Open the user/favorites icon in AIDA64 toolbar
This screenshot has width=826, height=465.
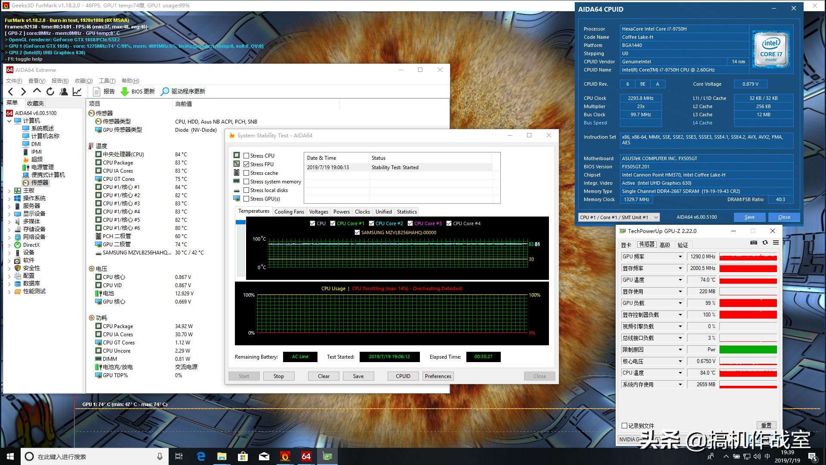pyautogui.click(x=64, y=91)
